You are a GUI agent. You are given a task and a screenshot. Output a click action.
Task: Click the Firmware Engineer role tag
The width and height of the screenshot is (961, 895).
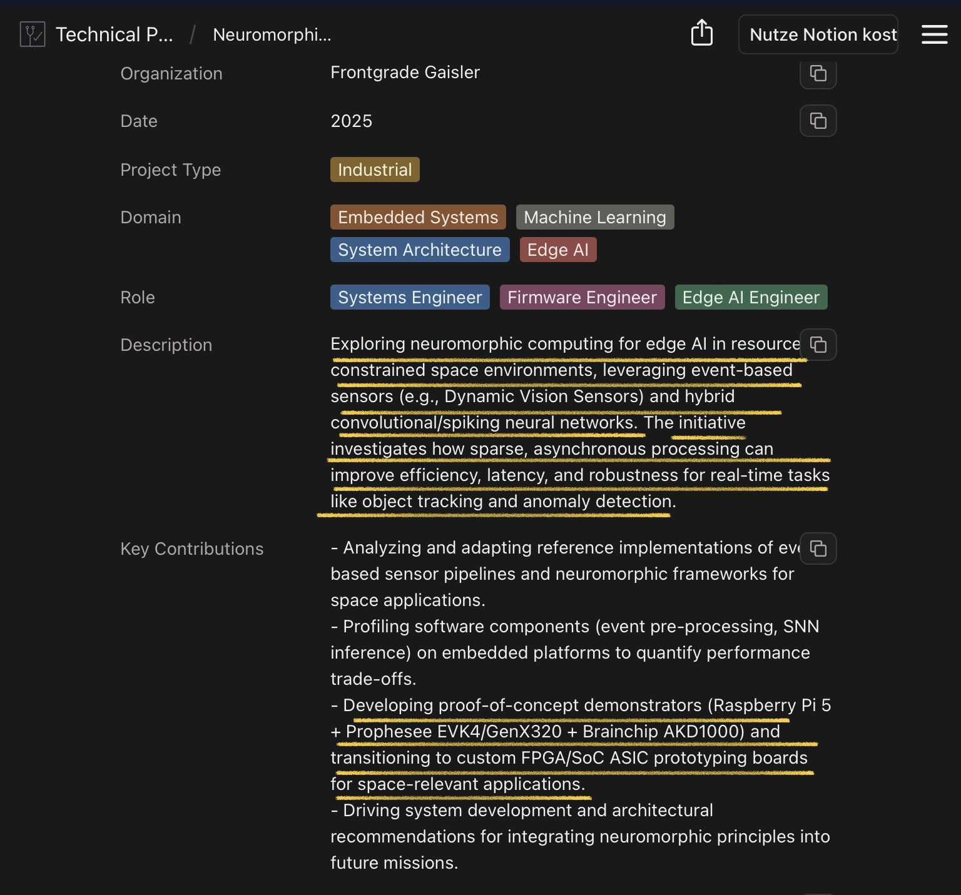(x=582, y=297)
